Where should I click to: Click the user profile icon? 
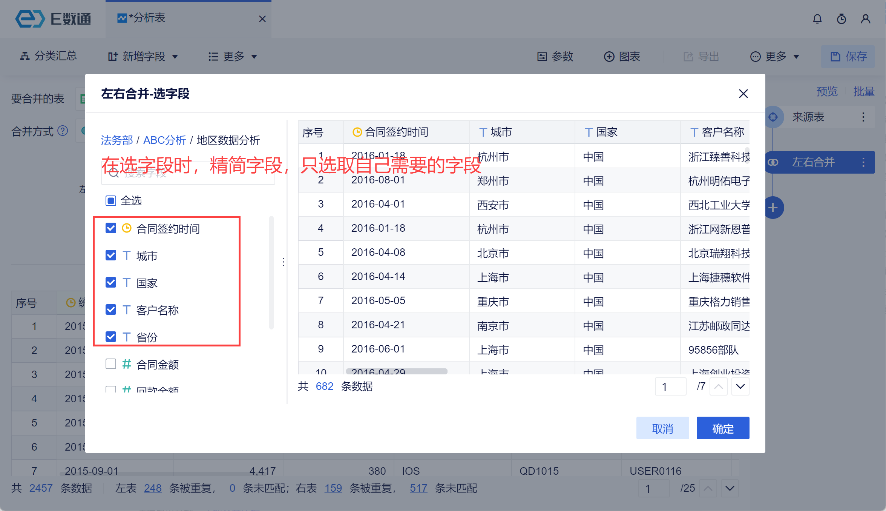click(866, 19)
